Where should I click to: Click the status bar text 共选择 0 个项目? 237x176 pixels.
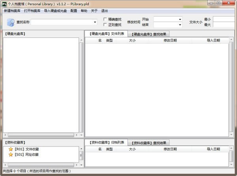pyautogui.click(x=14, y=171)
